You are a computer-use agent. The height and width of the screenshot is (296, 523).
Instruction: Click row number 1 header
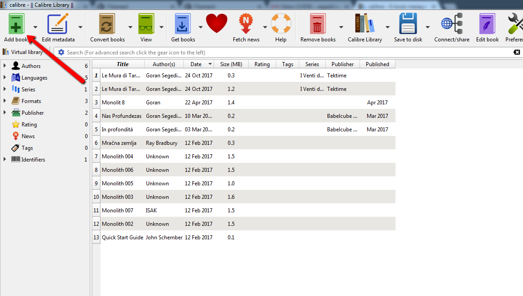tap(96, 75)
